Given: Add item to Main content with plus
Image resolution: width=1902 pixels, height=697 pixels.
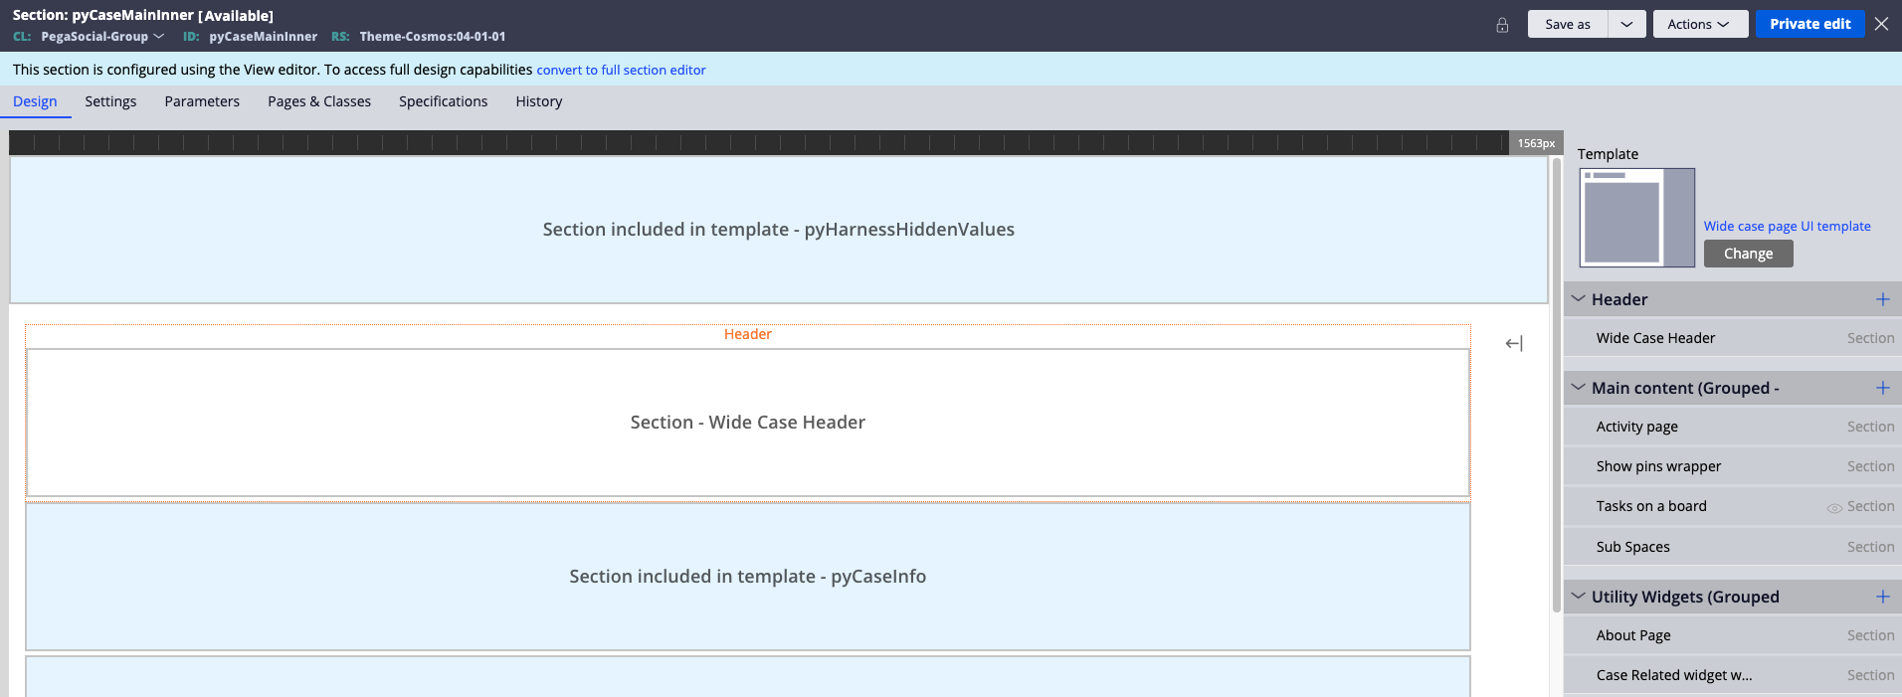Looking at the screenshot, I should (1882, 388).
